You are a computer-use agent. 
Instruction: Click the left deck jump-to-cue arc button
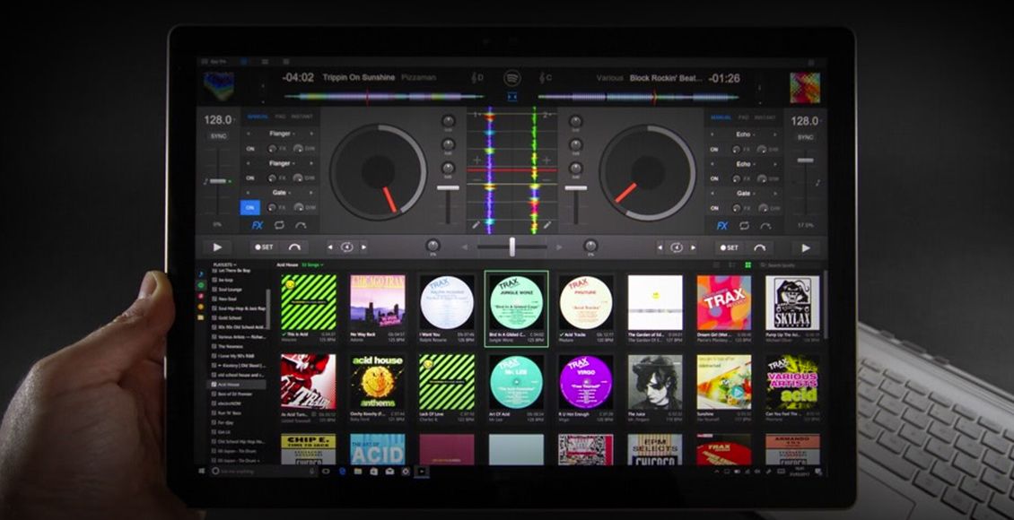(x=294, y=247)
